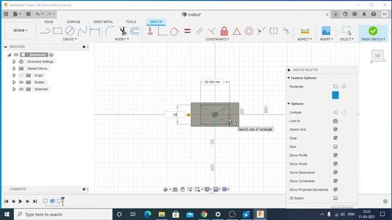The height and width of the screenshot is (220, 392).
Task: Select the Line tool in Create
Action: coord(45,31)
